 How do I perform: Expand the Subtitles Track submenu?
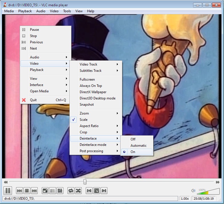click(96, 71)
